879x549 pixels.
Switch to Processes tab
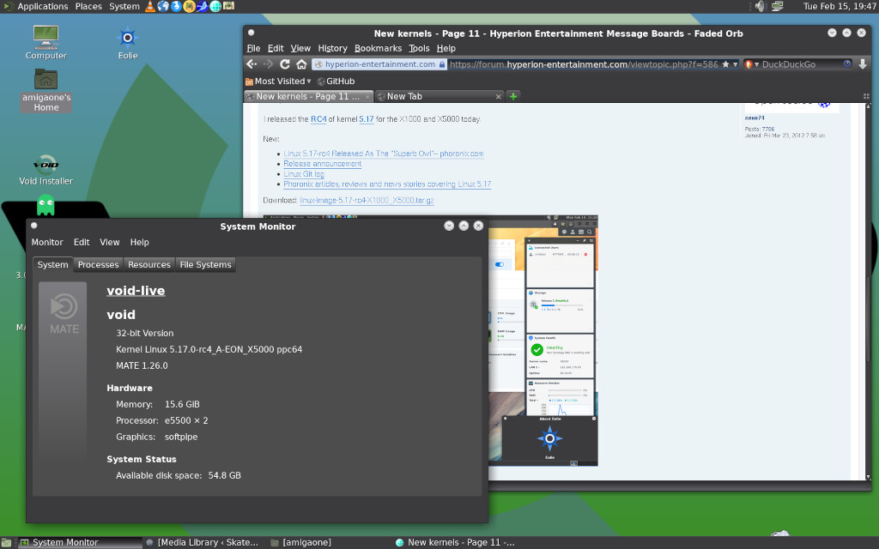[98, 264]
